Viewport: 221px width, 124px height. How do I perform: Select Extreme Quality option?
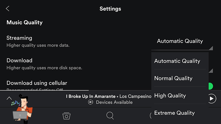pyautogui.click(x=174, y=113)
